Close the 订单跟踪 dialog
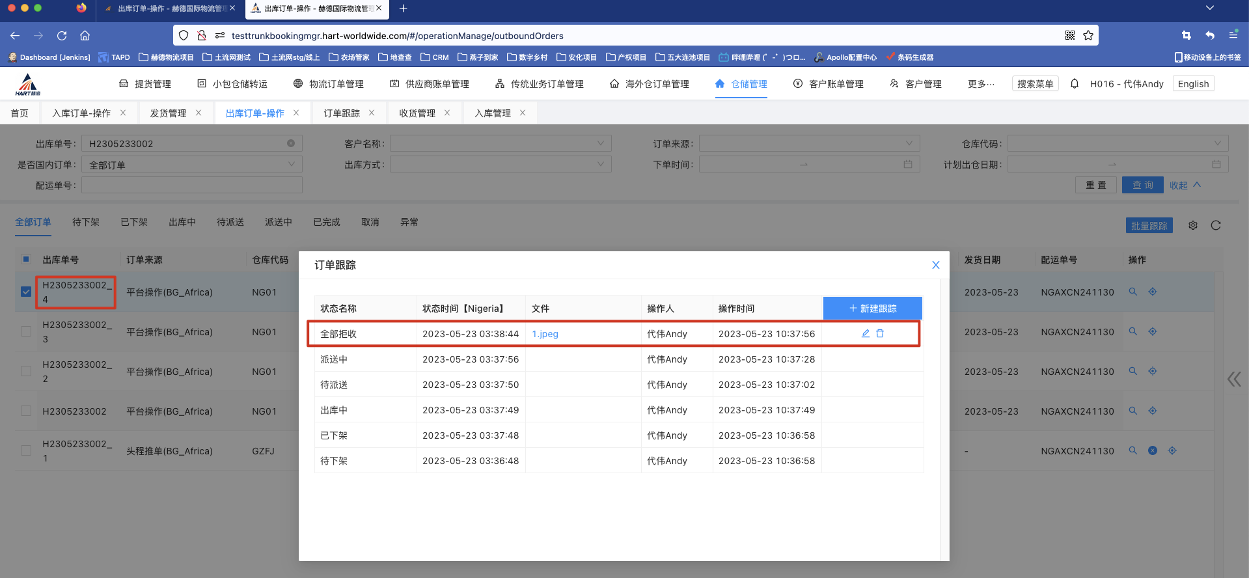Image resolution: width=1249 pixels, height=578 pixels. coord(935,265)
